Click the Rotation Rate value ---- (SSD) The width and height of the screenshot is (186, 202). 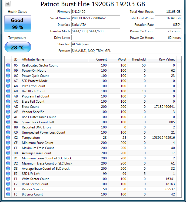(168, 25)
